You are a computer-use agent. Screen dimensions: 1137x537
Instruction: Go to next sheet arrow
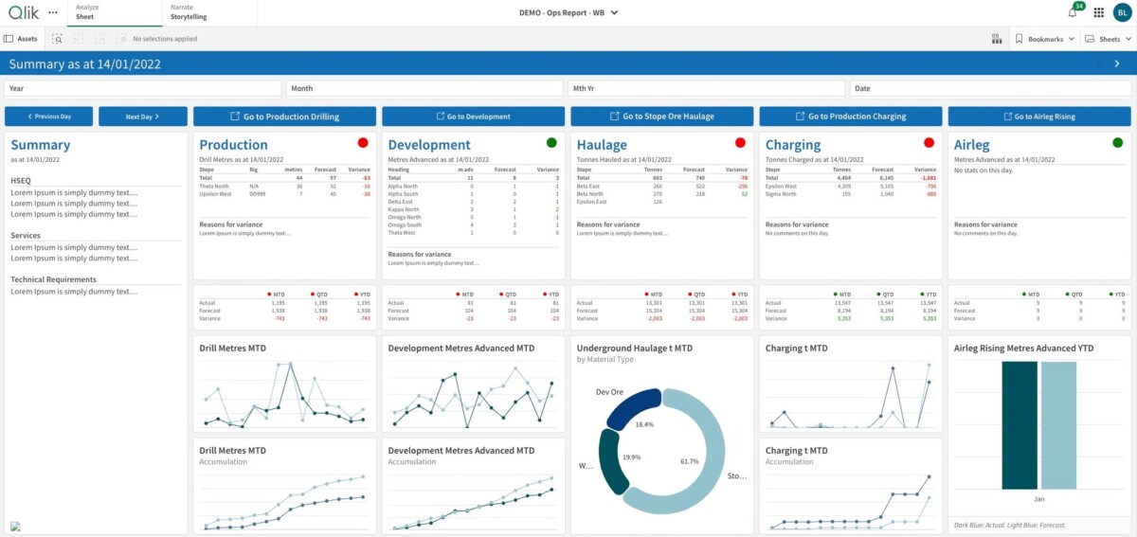coord(1119,64)
